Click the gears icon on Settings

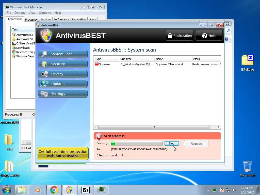(x=44, y=94)
